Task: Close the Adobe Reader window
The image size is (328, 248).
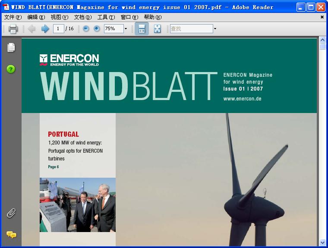Action: 321,7
